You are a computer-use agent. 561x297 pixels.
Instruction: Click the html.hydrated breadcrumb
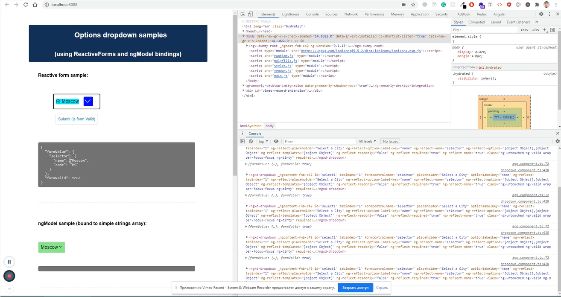(x=250, y=126)
